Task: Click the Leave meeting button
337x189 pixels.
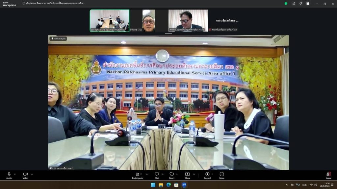Action: click(x=328, y=175)
